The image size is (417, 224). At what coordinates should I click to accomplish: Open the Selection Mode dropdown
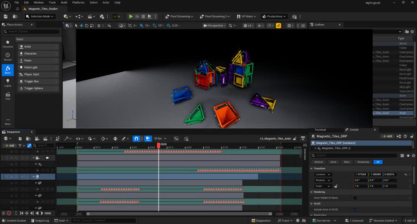[x=40, y=16]
